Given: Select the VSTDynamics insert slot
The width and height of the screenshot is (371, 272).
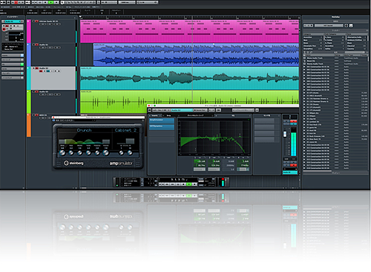Looking at the screenshot, I should pos(162,127).
